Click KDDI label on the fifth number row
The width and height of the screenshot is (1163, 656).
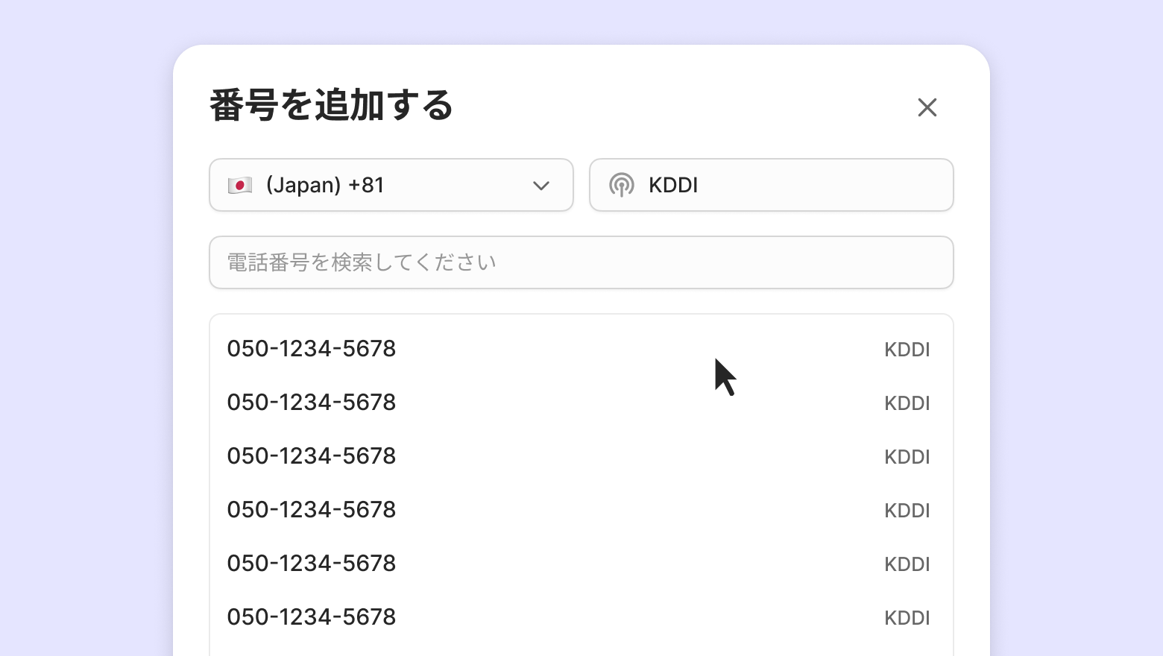tap(907, 564)
